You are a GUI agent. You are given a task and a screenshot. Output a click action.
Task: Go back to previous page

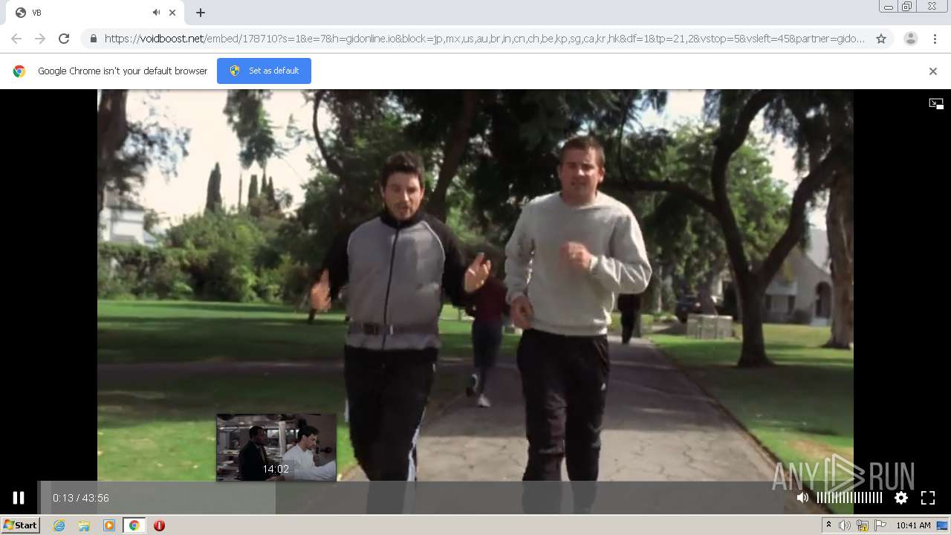pyautogui.click(x=16, y=39)
